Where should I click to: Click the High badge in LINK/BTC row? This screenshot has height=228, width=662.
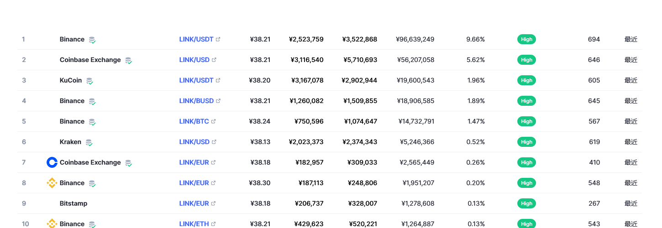point(526,121)
